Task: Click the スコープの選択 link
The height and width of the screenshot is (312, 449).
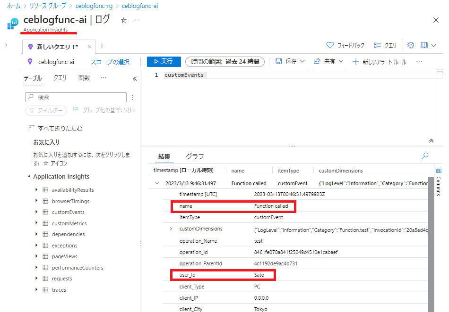Action: click(x=110, y=62)
